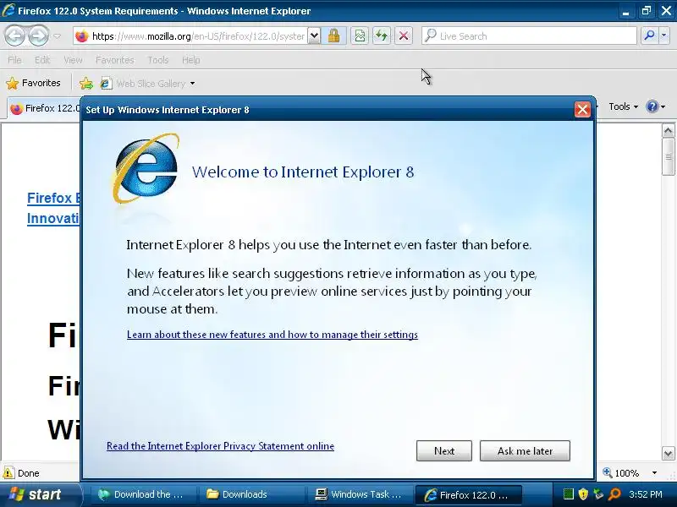Click the 3:52 PM system clock

(646, 494)
